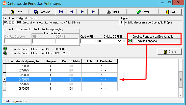186x105 pixels.
Task: Click the Crédito COFINS value field
Action: tap(115, 41)
